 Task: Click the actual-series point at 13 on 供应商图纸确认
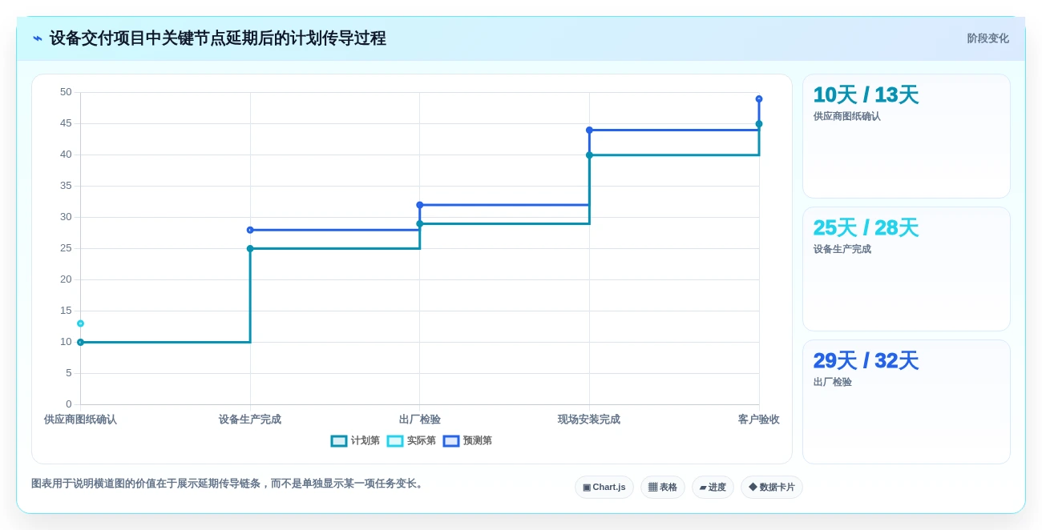(80, 323)
